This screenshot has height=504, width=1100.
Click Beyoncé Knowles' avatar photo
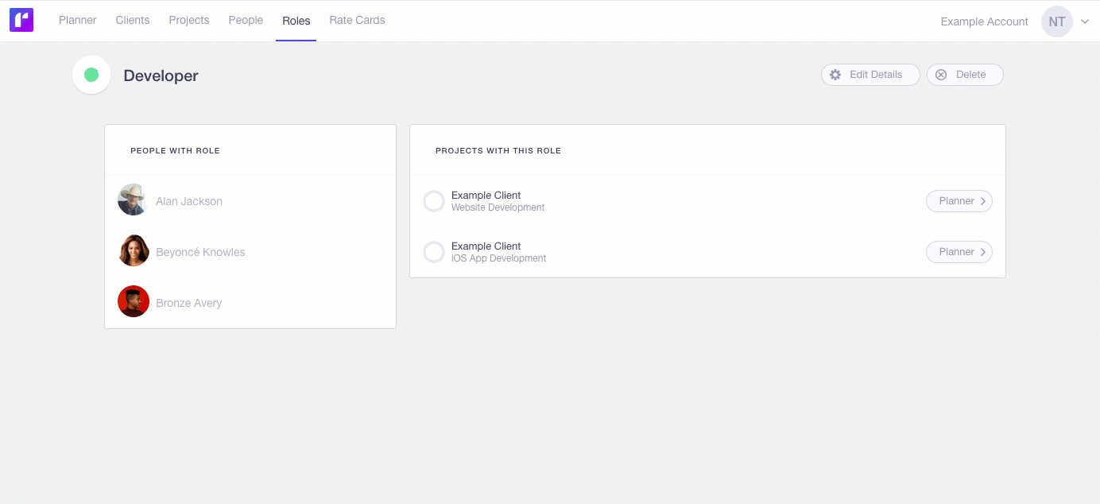pos(134,251)
